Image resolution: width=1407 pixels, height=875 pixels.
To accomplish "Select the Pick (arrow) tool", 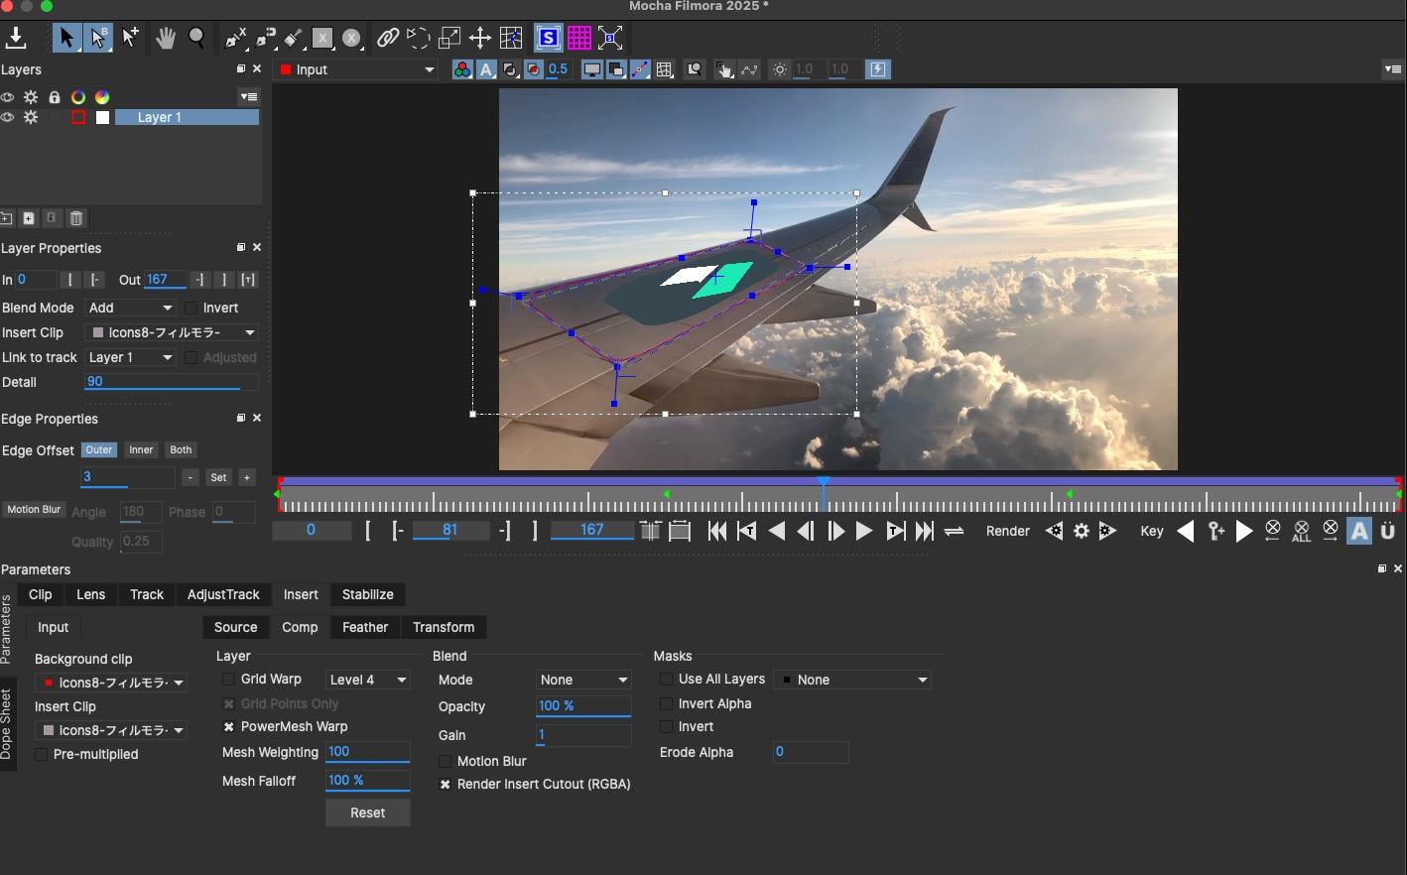I will pos(66,38).
